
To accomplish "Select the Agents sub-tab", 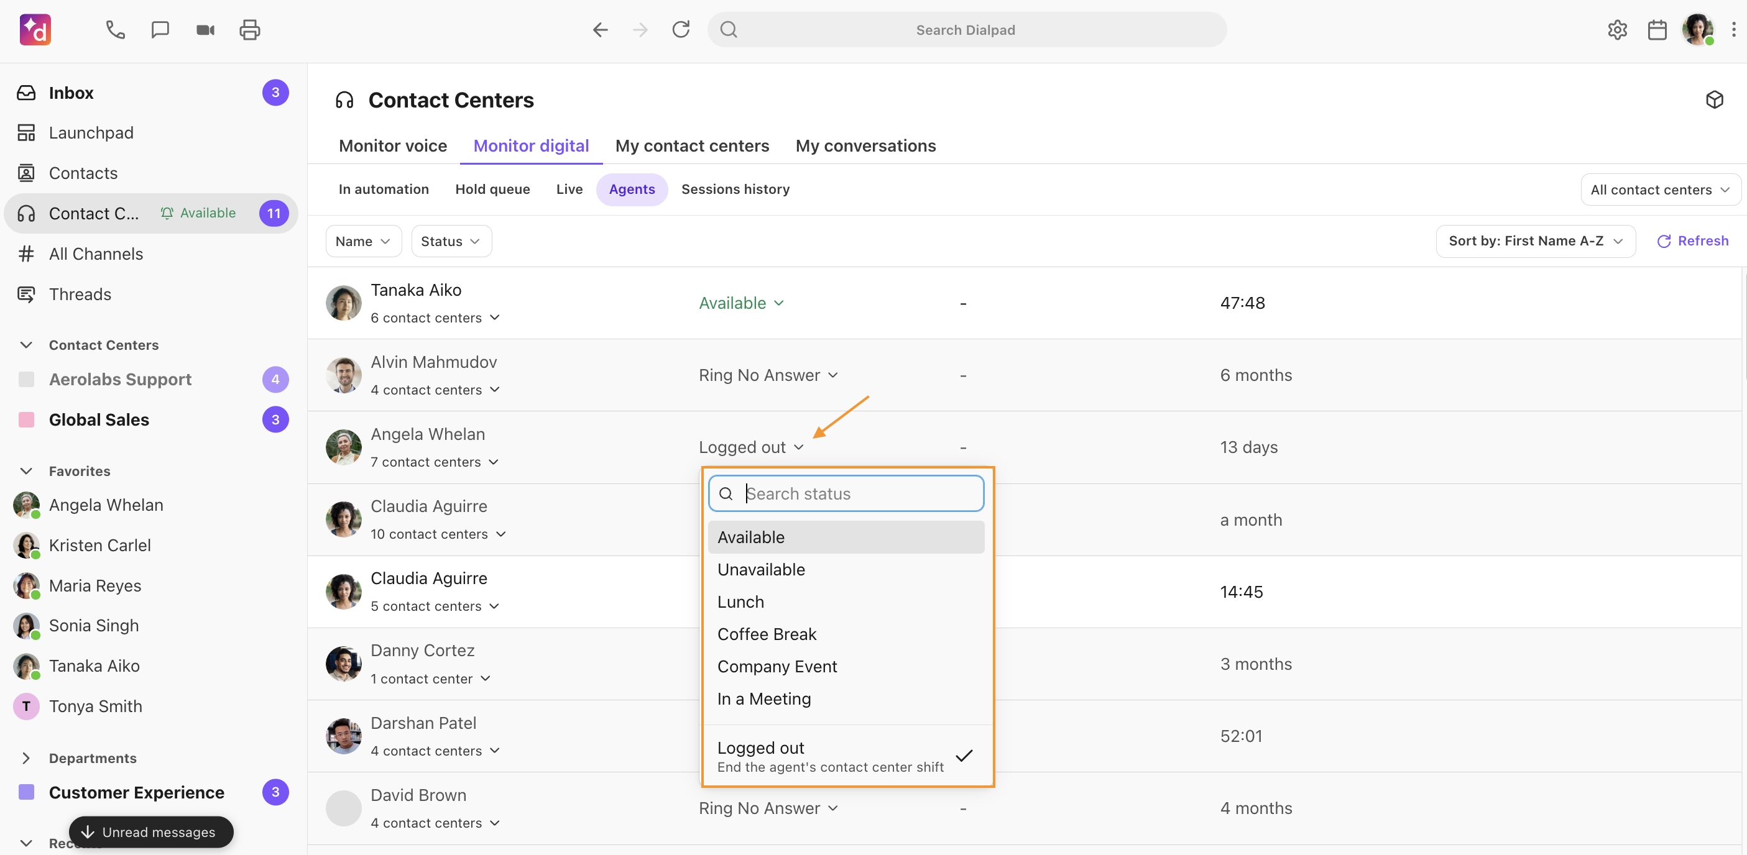I will click(x=632, y=189).
